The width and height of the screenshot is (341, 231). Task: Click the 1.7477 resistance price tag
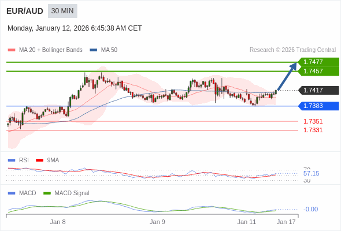pos(318,62)
